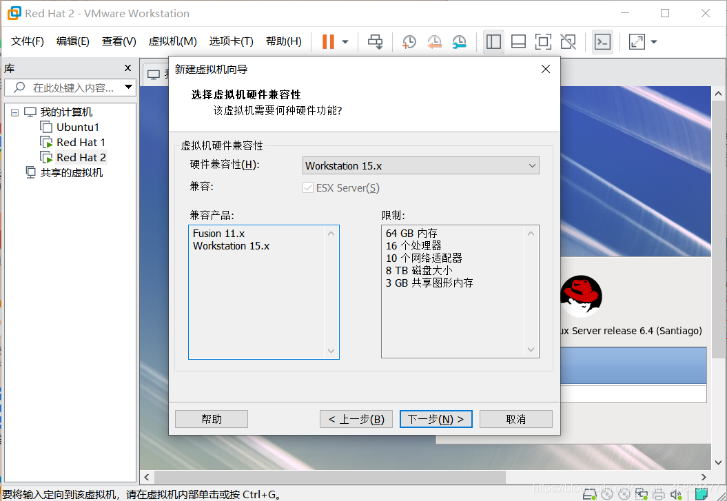Select Red Hat 2 in the library
This screenshot has height=501, width=727.
(x=81, y=158)
